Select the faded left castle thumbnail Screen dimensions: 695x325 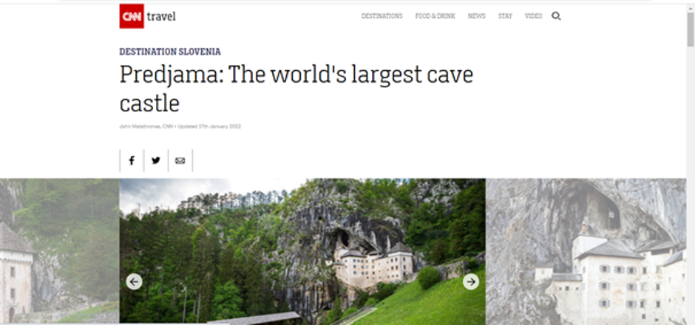pyautogui.click(x=59, y=250)
